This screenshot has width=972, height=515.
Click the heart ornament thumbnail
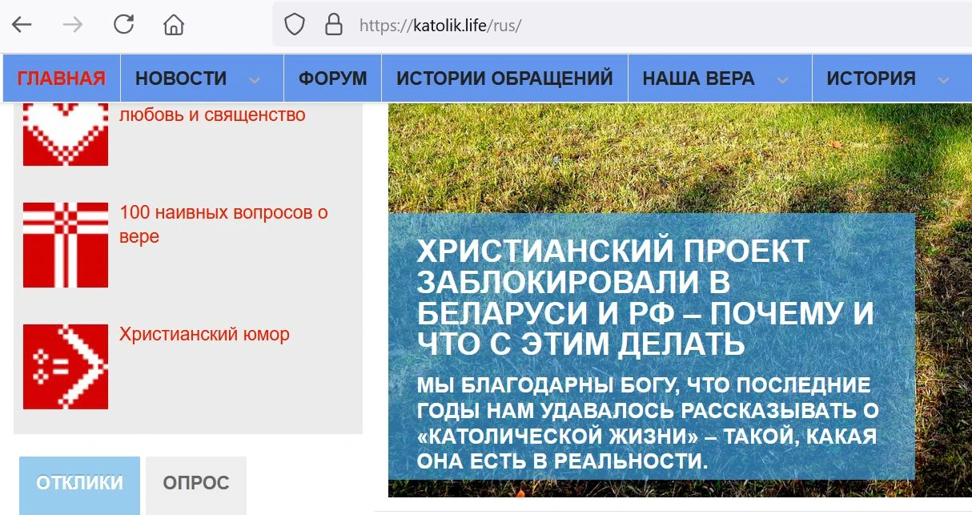tap(66, 134)
